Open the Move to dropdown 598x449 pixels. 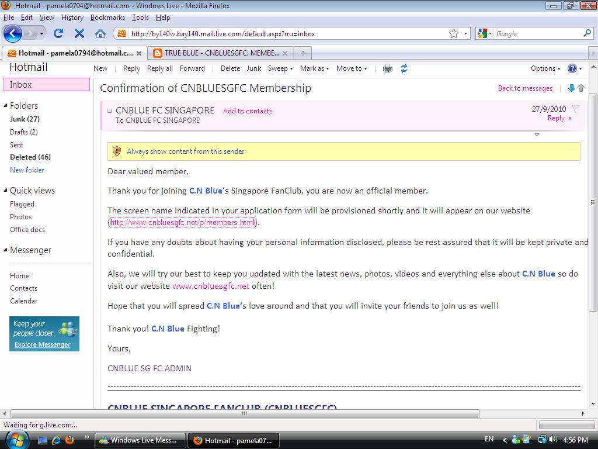tap(351, 68)
